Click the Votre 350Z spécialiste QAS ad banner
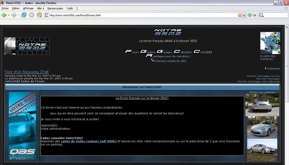The width and height of the screenshot is (289, 165). pos(22,126)
